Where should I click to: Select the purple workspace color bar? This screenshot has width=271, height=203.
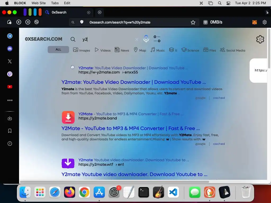pyautogui.click(x=25, y=12)
